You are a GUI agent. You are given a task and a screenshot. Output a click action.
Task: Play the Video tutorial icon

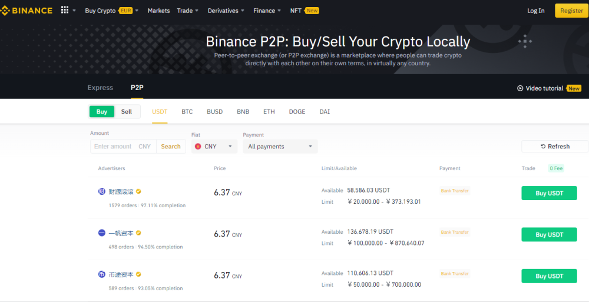pyautogui.click(x=520, y=88)
